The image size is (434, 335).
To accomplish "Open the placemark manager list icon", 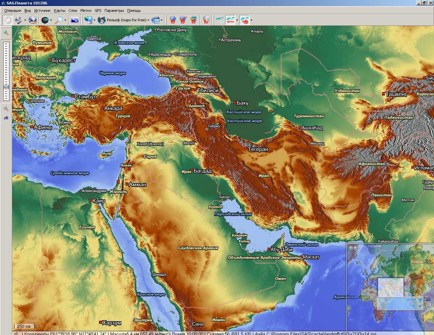I will pyautogui.click(x=206, y=20).
